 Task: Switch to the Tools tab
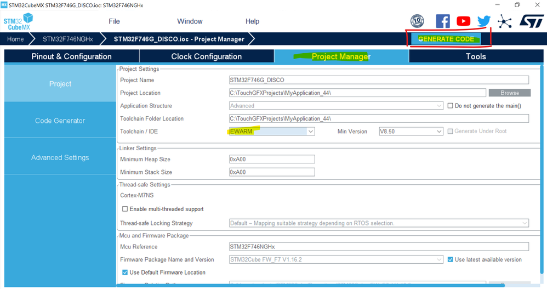[476, 56]
